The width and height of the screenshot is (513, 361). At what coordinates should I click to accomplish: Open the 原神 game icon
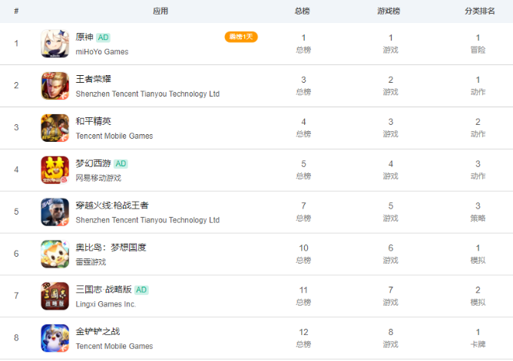pos(55,44)
